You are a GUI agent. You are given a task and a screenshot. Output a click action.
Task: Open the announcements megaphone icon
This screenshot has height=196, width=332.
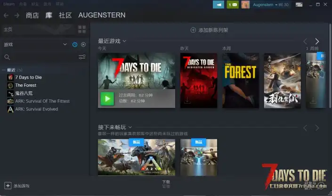[x=219, y=4]
